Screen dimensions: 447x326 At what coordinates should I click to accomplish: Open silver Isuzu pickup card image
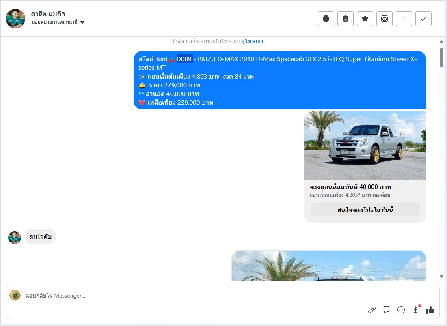pyautogui.click(x=365, y=145)
